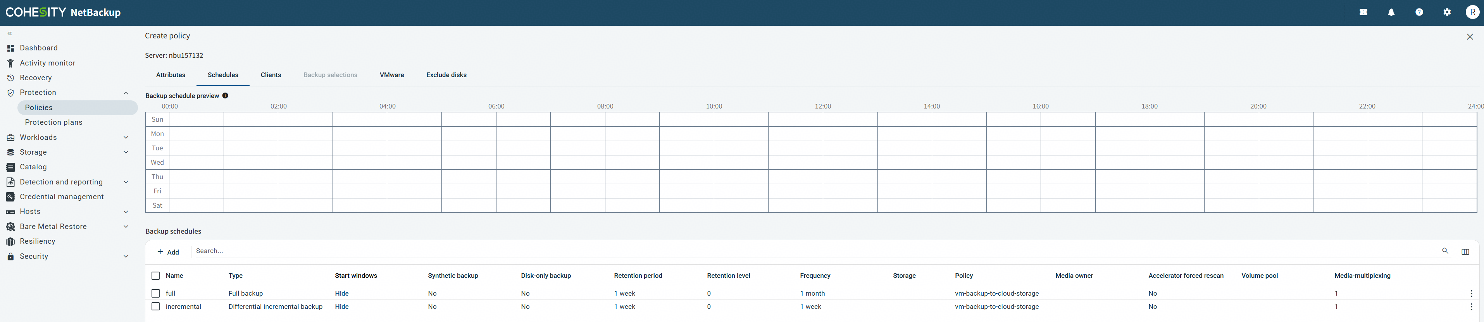Hide start windows for incremental schedule
This screenshot has height=322, width=1484.
[341, 307]
